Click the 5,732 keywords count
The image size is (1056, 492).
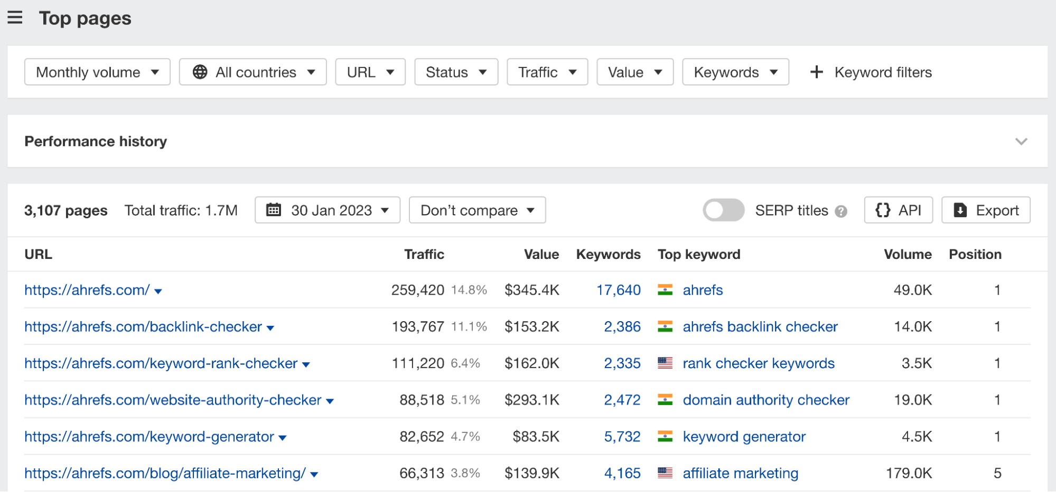(622, 437)
